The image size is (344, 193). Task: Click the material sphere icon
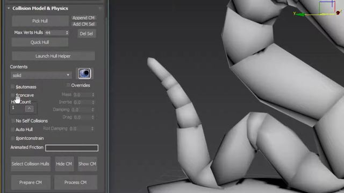click(x=84, y=73)
